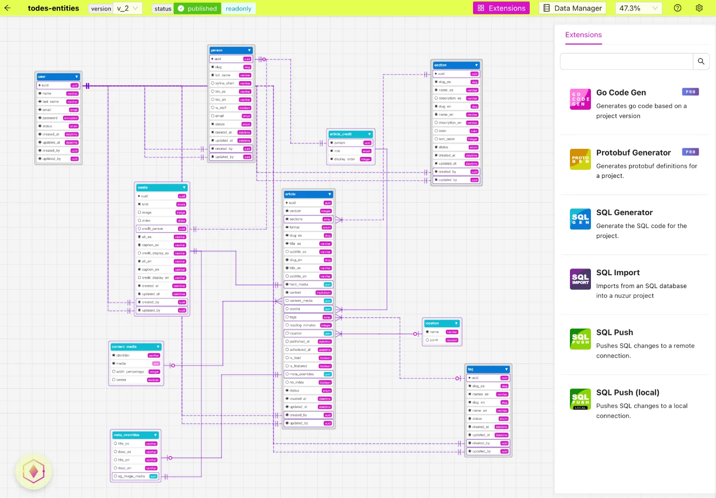Select the media table header

click(162, 187)
